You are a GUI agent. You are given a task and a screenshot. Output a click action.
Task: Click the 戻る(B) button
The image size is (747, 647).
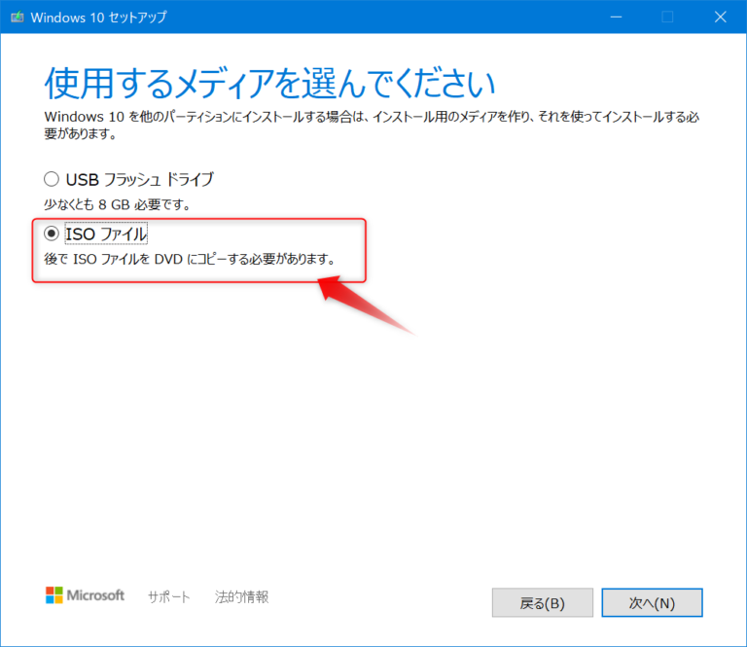point(542,602)
